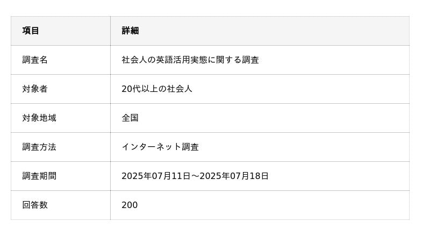The image size is (430, 236).
Task: Click the インターネット調査 cell
Action: [260, 147]
